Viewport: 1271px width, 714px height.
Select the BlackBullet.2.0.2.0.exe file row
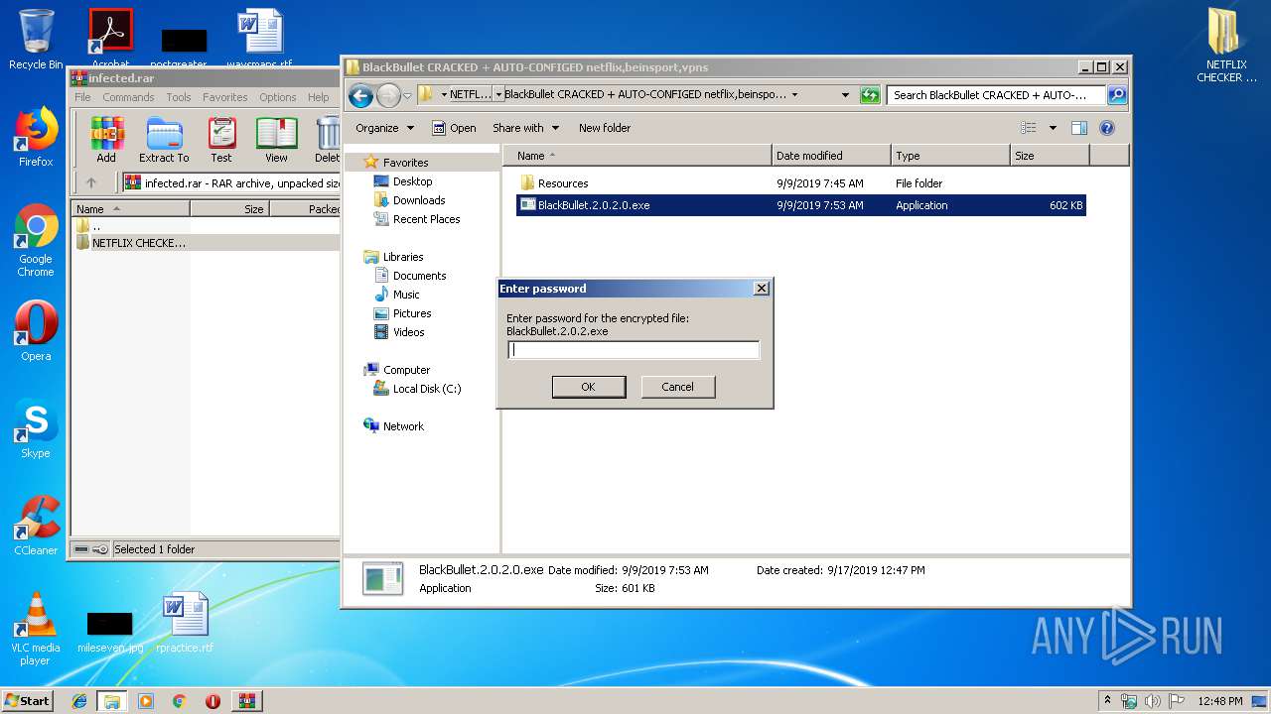800,205
